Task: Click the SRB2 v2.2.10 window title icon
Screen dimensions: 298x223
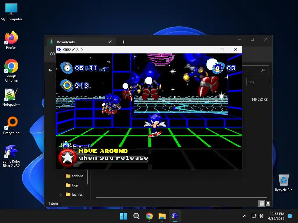Action: point(59,50)
